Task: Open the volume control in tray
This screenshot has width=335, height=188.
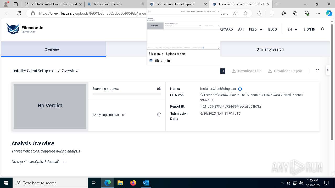Action: click(x=301, y=183)
